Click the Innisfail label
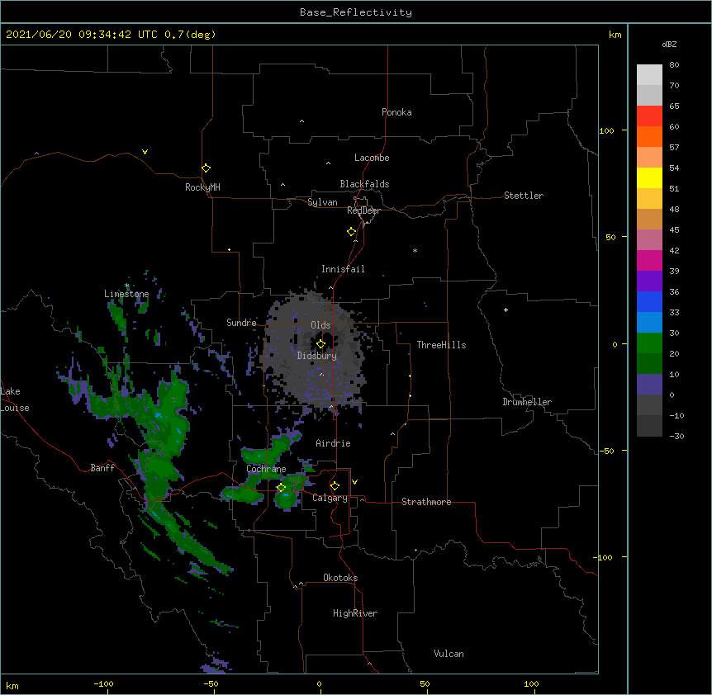 click(x=343, y=269)
